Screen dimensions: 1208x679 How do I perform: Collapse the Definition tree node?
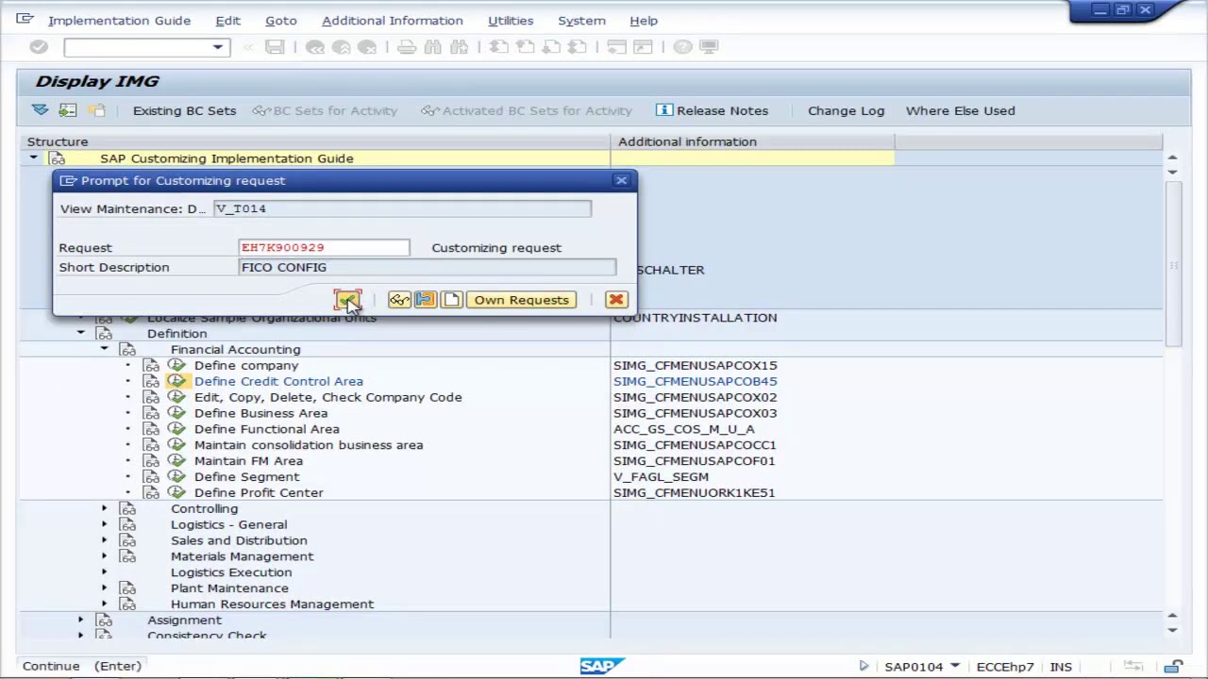click(80, 334)
